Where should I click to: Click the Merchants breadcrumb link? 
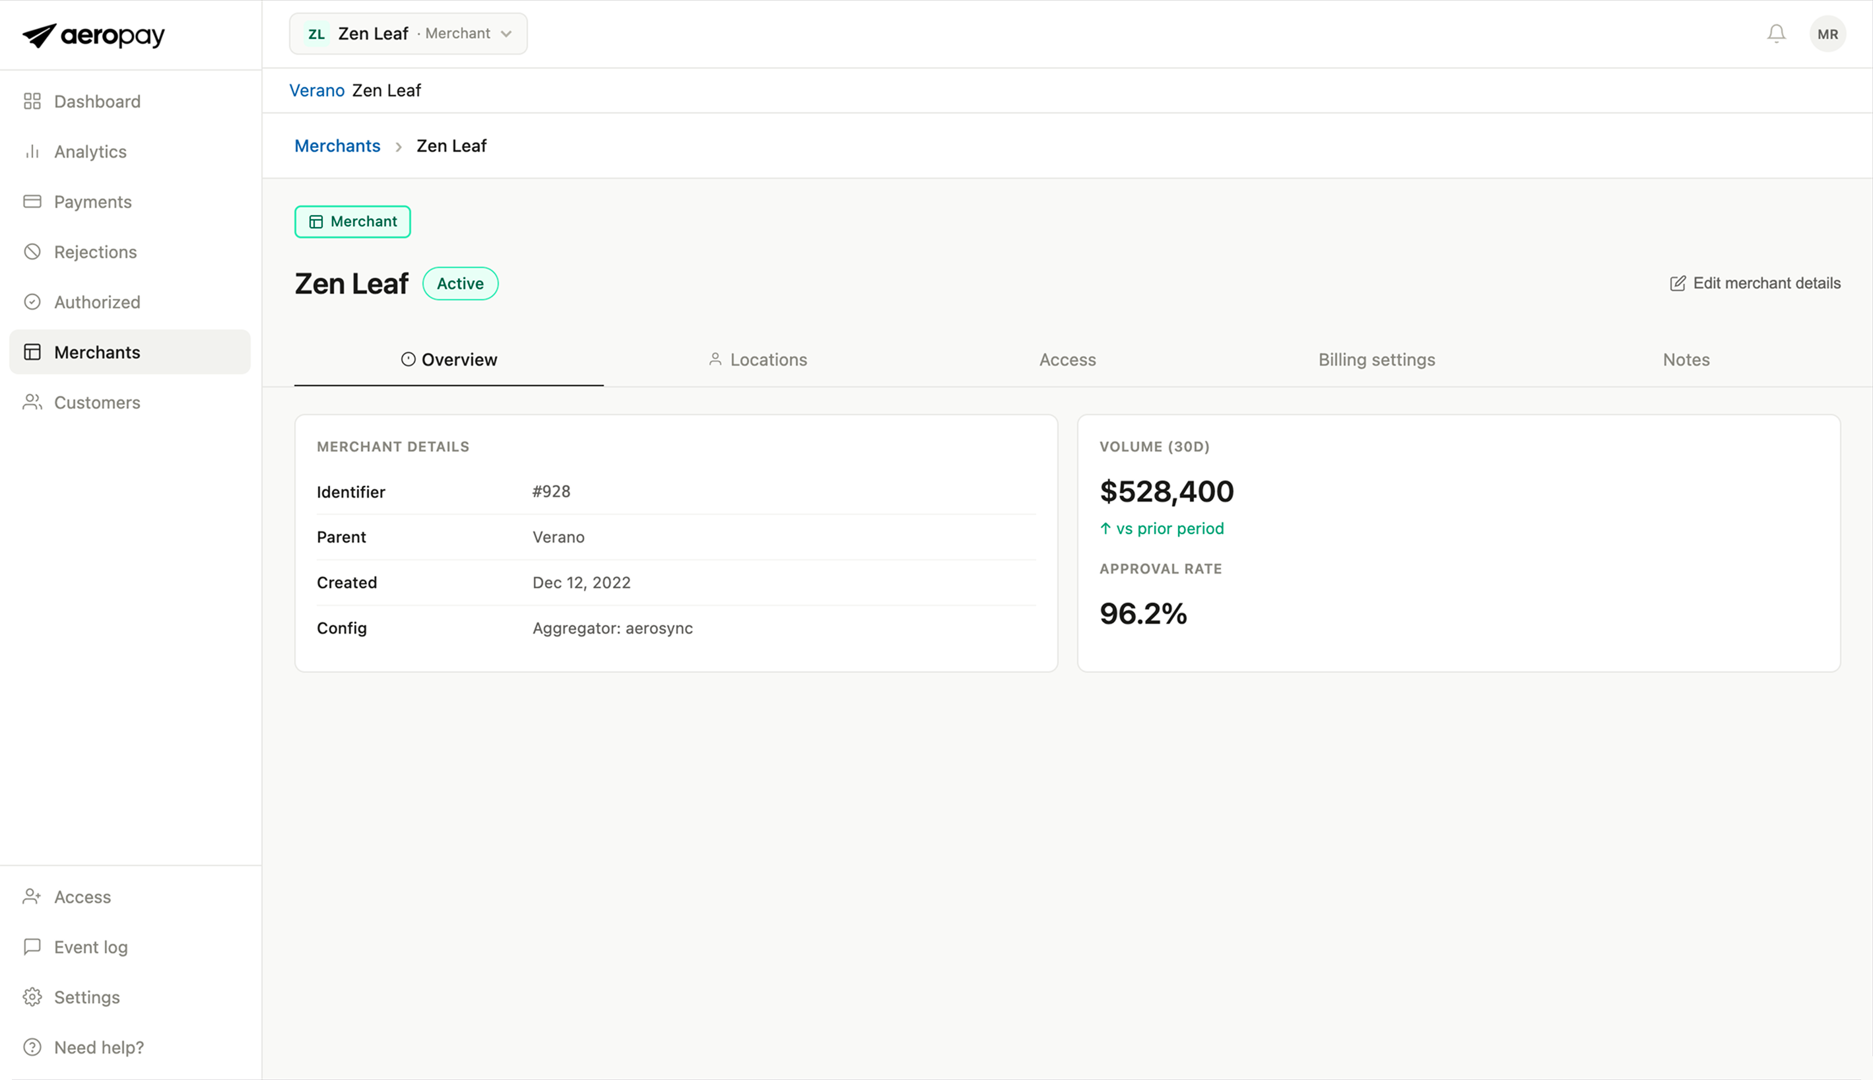click(337, 146)
